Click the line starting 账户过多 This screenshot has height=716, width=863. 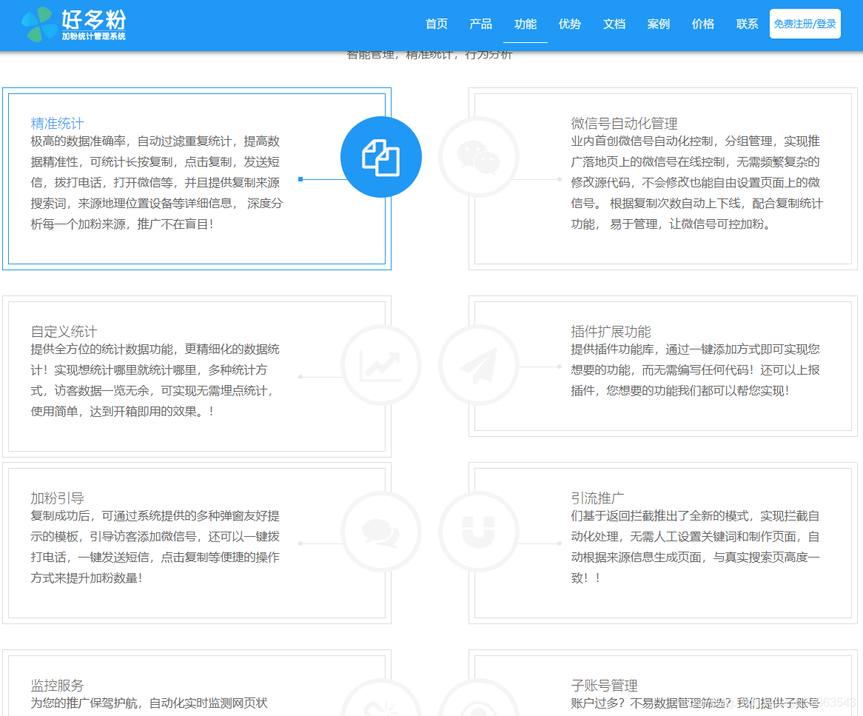(695, 703)
